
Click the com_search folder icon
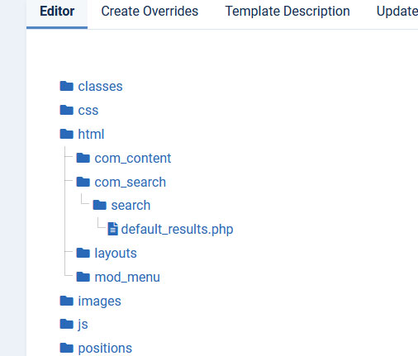pyautogui.click(x=83, y=182)
